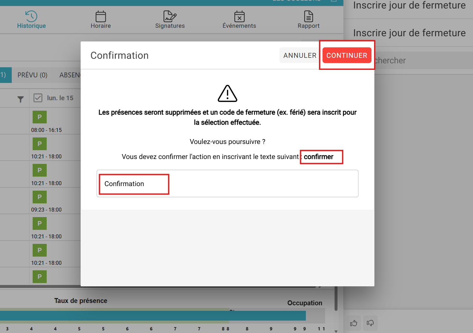
Task: Click the second Inscrire jour de fermeture item
Action: [409, 33]
